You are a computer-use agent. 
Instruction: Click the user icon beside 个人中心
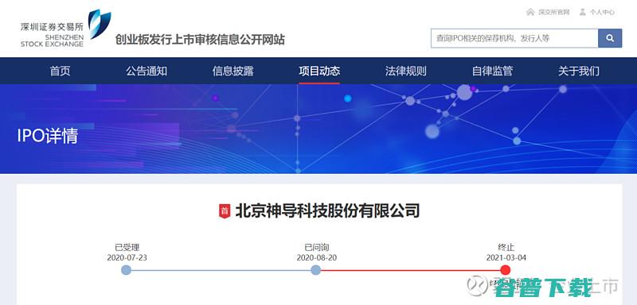(583, 12)
